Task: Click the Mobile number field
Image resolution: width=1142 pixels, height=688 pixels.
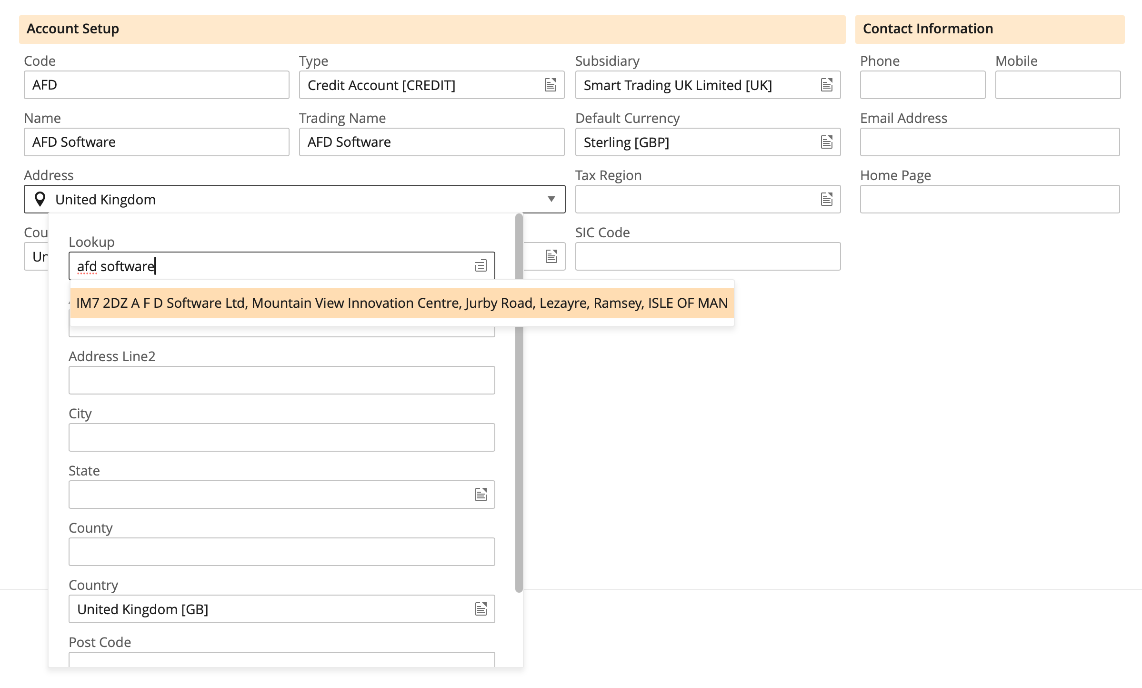Action: click(1057, 85)
